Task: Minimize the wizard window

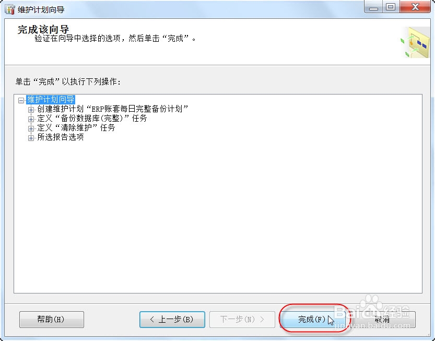Action: [x=373, y=7]
